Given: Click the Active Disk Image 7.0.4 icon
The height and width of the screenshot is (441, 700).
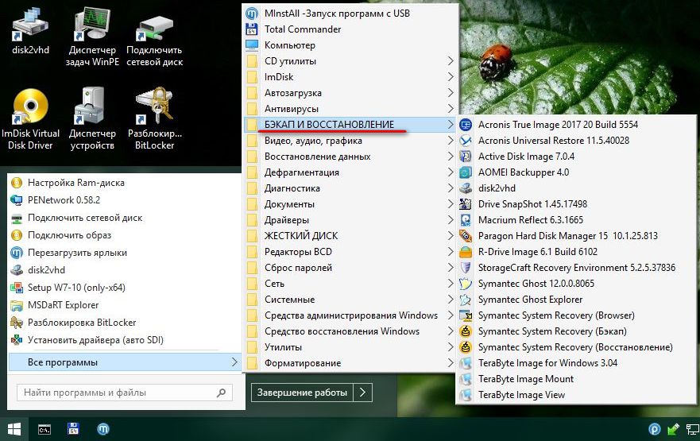Looking at the screenshot, I should tap(466, 157).
